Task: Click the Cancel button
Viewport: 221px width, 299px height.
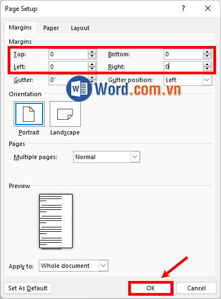Action: pos(196,288)
